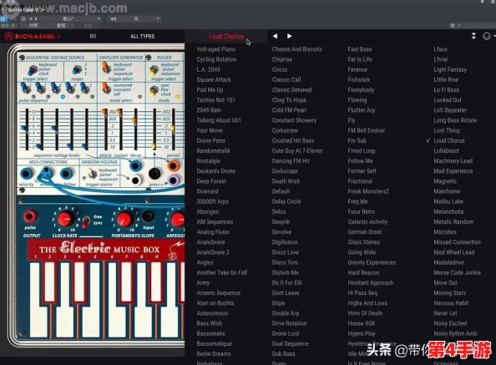This screenshot has height=365, width=496.
Task: Toggle the random voltage trigger source switch
Action: [92, 174]
